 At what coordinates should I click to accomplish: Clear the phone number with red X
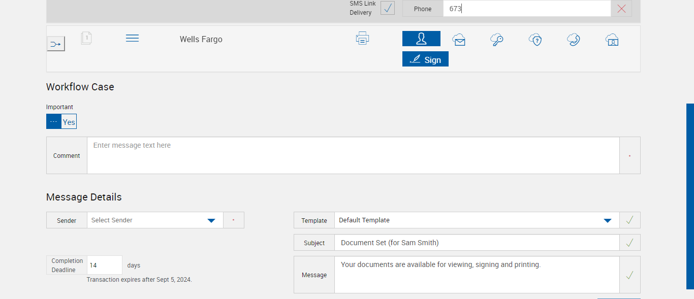[621, 9]
